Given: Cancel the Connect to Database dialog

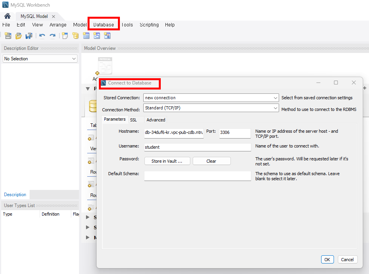Looking at the screenshot, I should click(x=348, y=260).
